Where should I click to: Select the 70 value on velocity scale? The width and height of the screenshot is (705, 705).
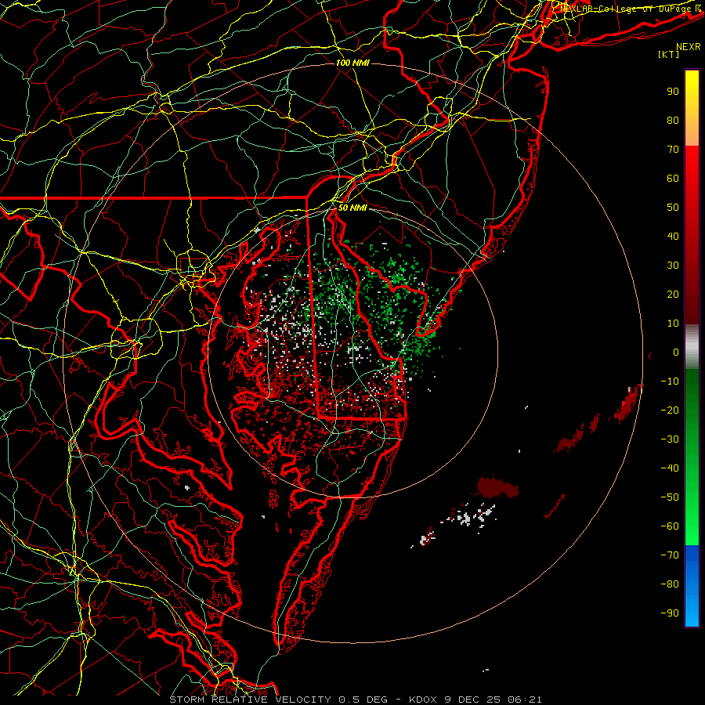click(673, 150)
